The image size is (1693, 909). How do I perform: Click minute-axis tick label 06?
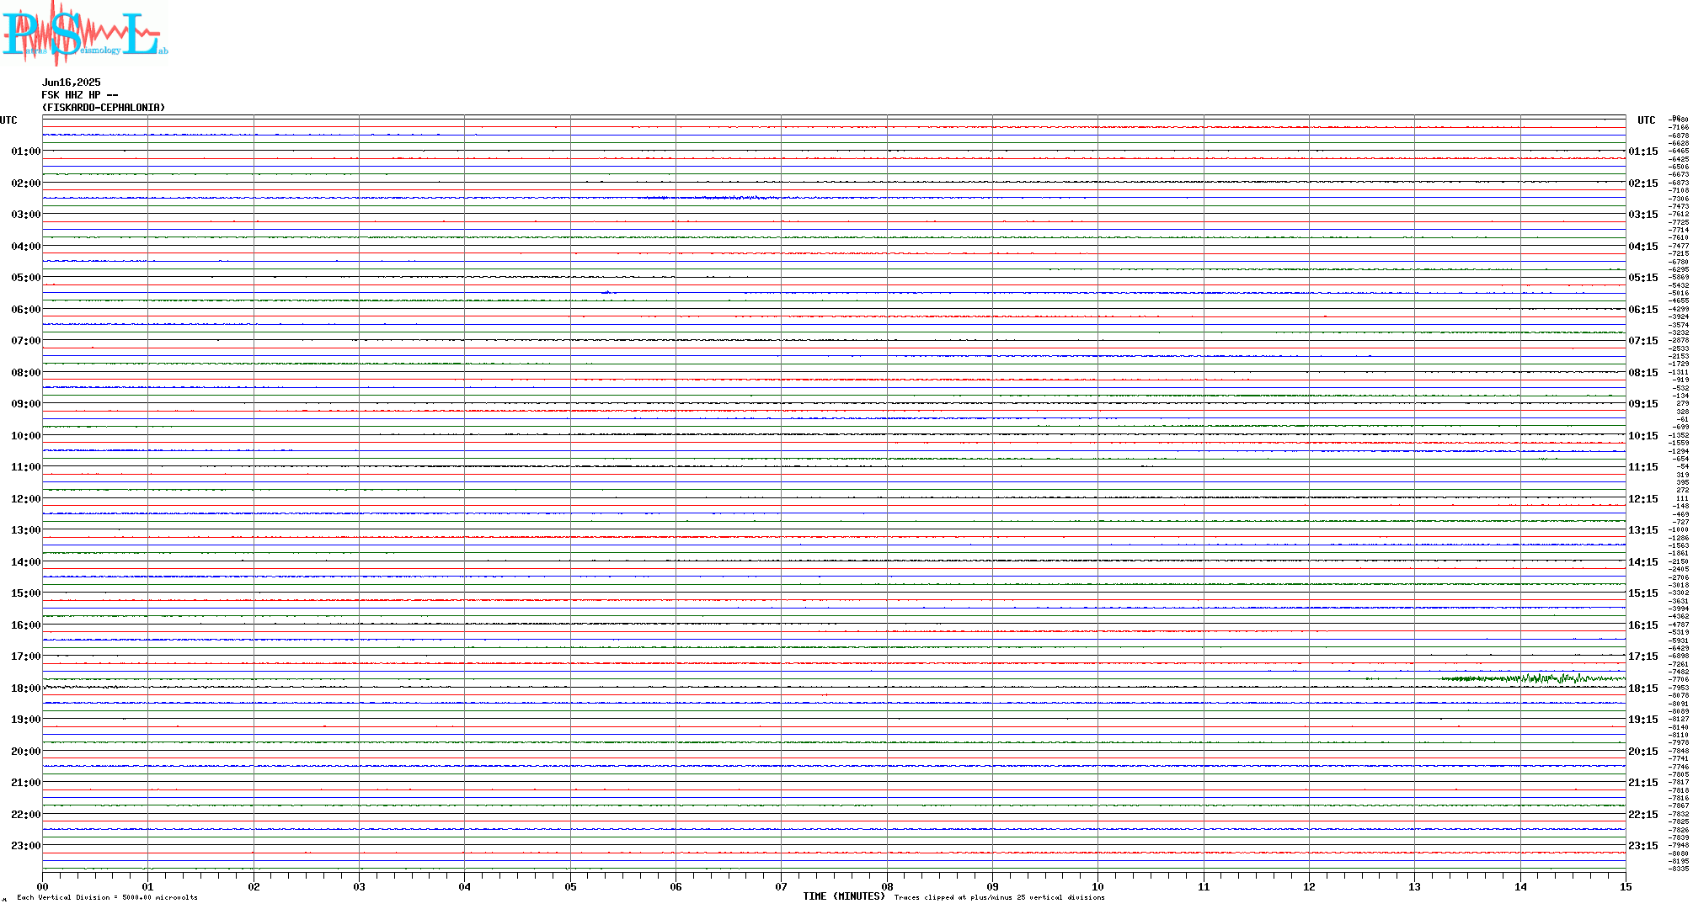coord(676,886)
